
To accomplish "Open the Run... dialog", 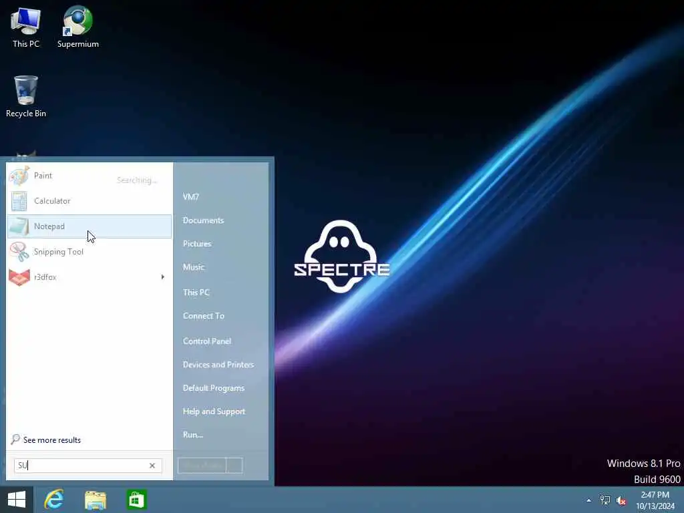I will pos(193,435).
